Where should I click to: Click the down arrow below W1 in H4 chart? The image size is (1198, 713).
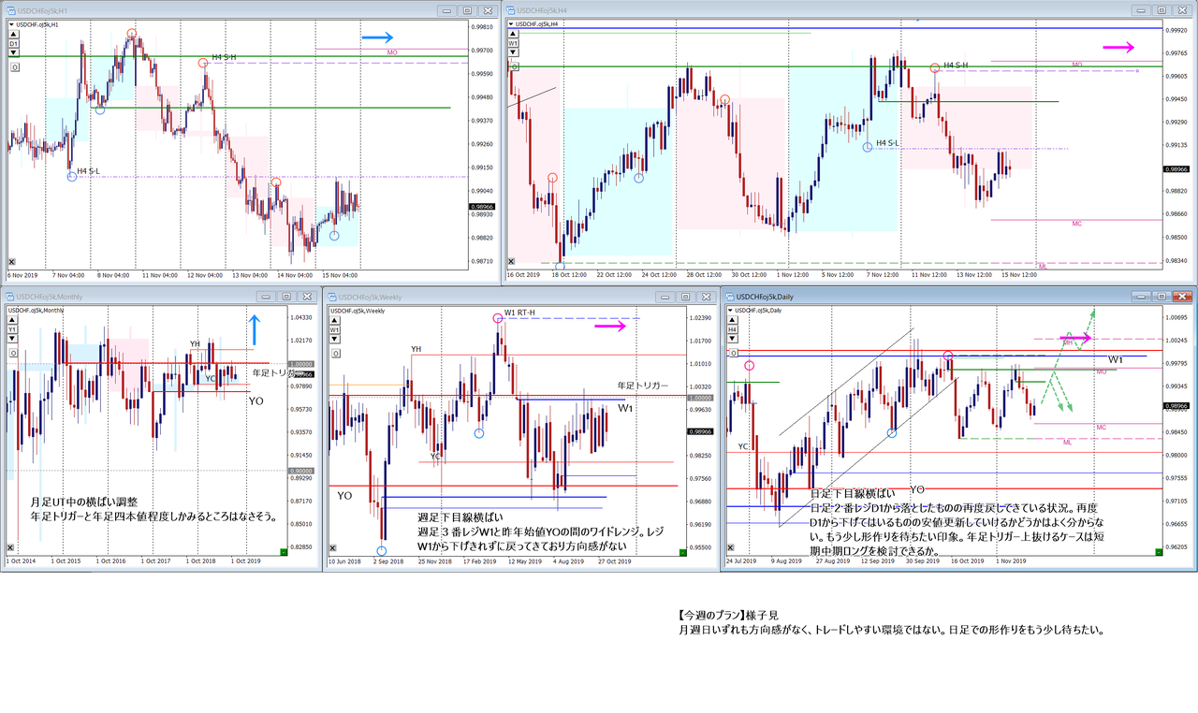pyautogui.click(x=513, y=52)
